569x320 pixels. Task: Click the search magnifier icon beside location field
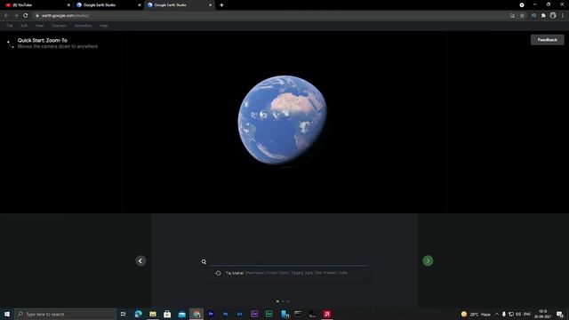204,261
